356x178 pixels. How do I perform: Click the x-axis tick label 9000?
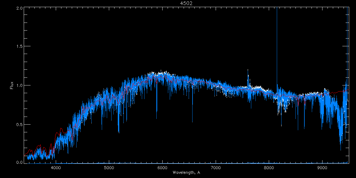click(x=322, y=168)
